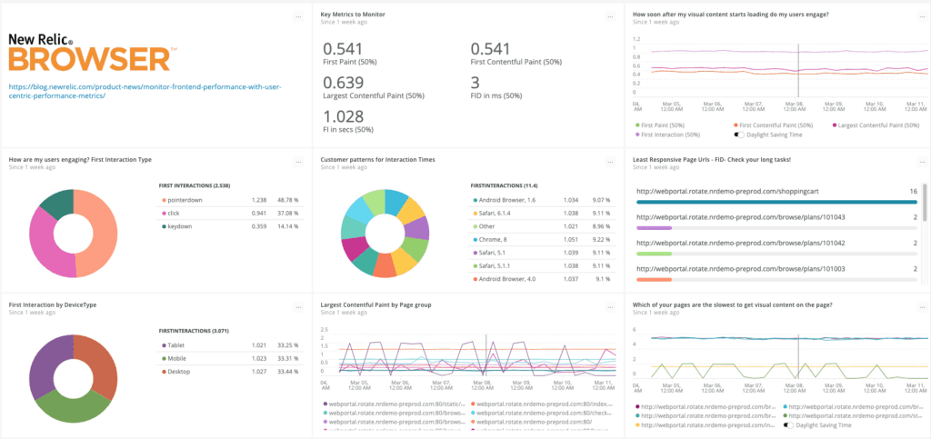This screenshot has height=439, width=931.
Task: Open options menu for Customer patterns for Interaction Times
Action: [610, 163]
